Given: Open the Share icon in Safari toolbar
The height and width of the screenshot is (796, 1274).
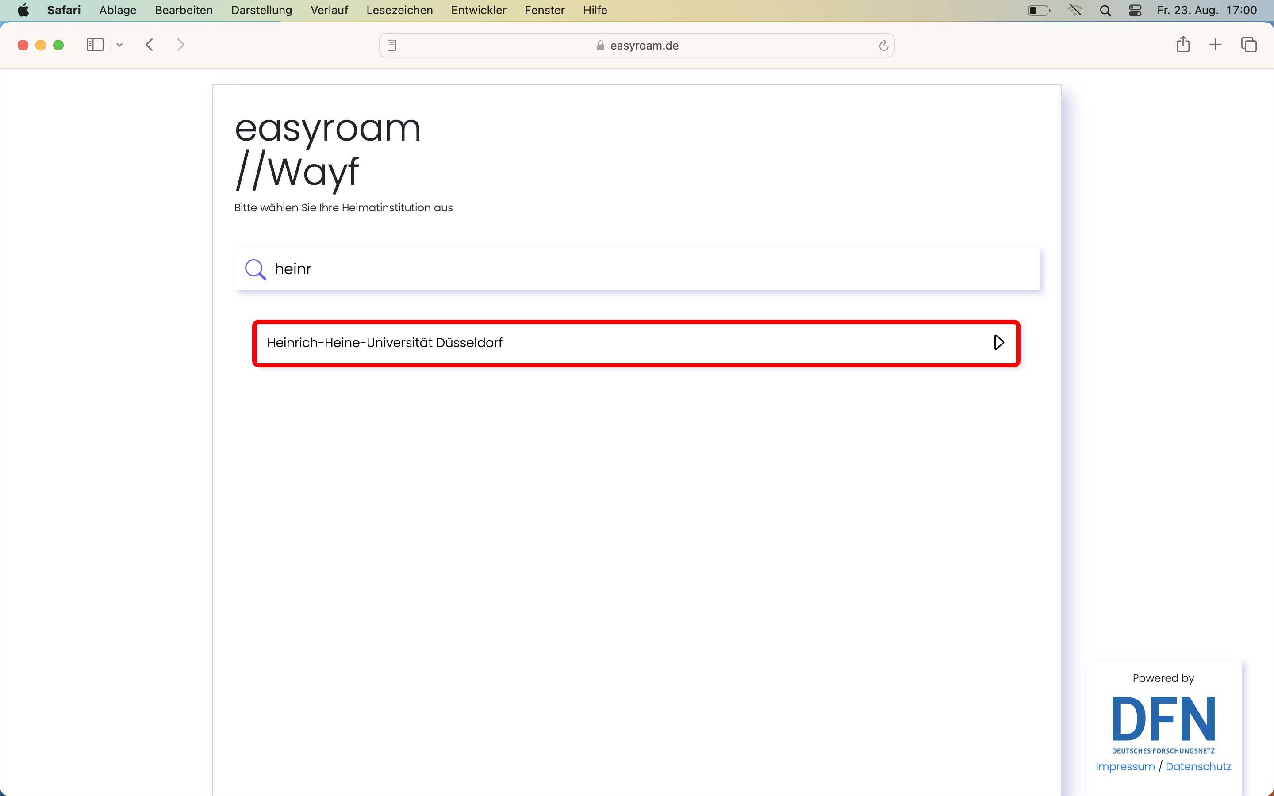Looking at the screenshot, I should (x=1183, y=44).
